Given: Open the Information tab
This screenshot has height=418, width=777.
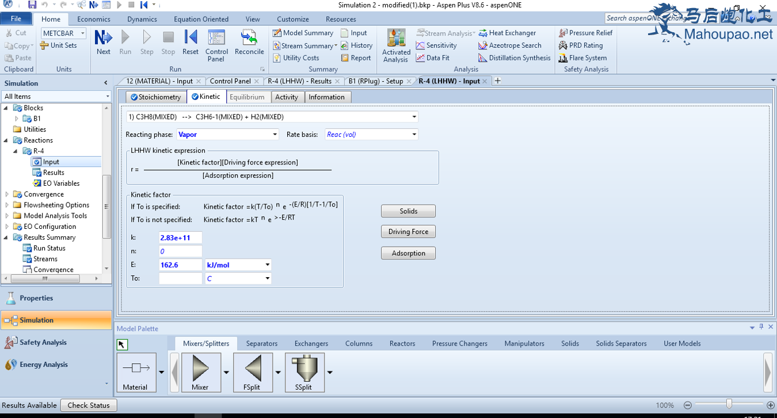Looking at the screenshot, I should tap(327, 97).
